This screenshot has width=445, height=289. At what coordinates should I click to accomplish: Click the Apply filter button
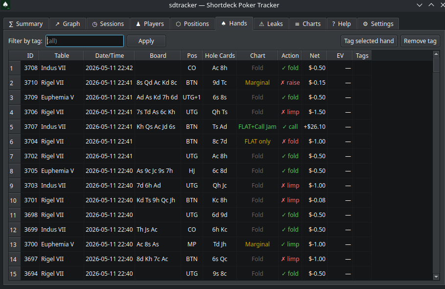coord(146,41)
